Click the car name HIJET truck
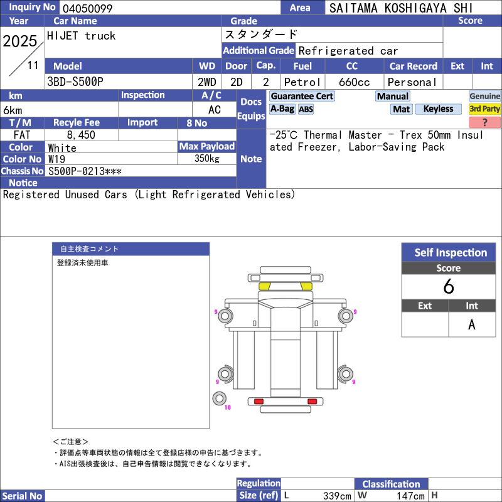 pos(81,36)
